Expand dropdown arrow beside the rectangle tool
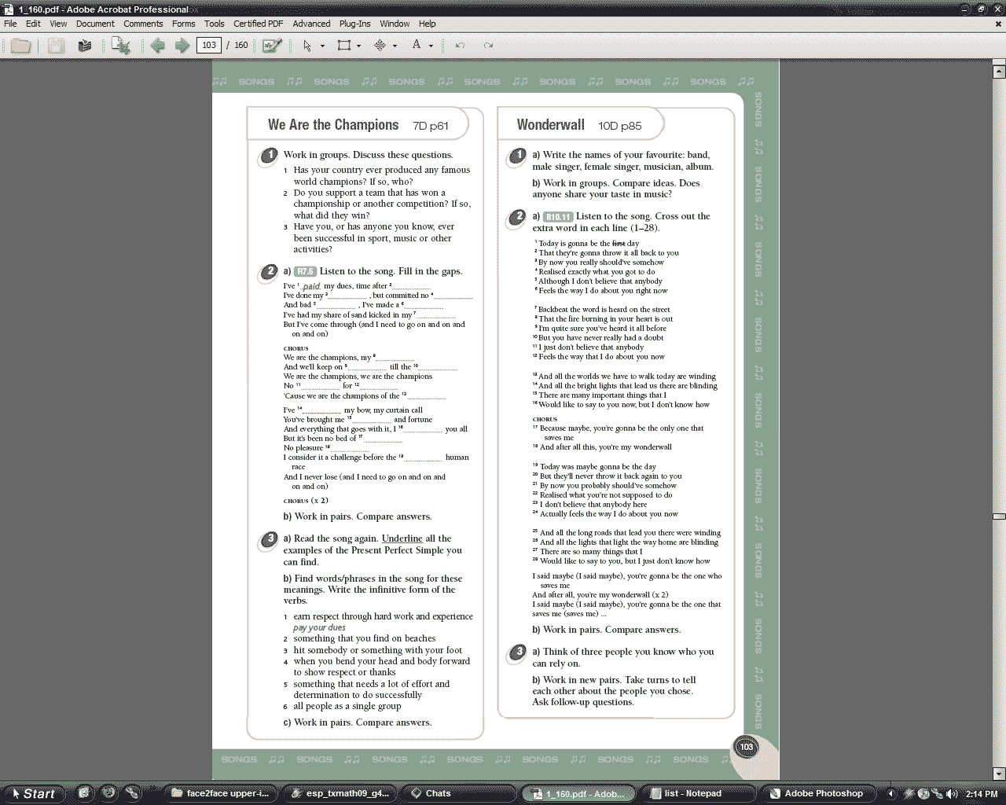This screenshot has height=805, width=1006. (358, 46)
